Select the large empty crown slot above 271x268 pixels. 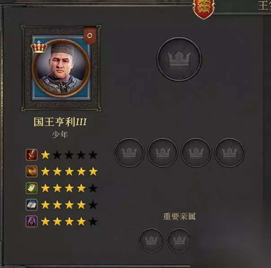[179, 59]
